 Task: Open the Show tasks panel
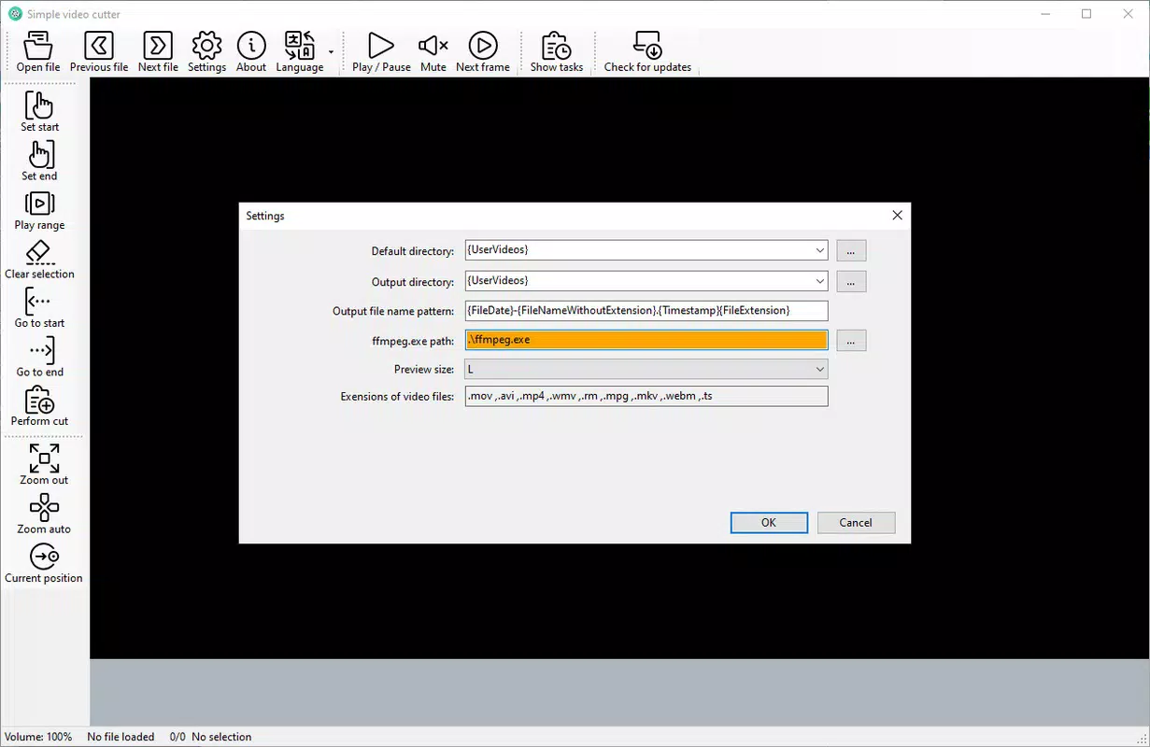[557, 52]
